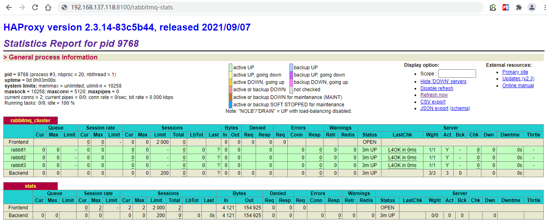Open the Updates (v2.3) link
Screen dimensions: 547x222
click(518, 79)
